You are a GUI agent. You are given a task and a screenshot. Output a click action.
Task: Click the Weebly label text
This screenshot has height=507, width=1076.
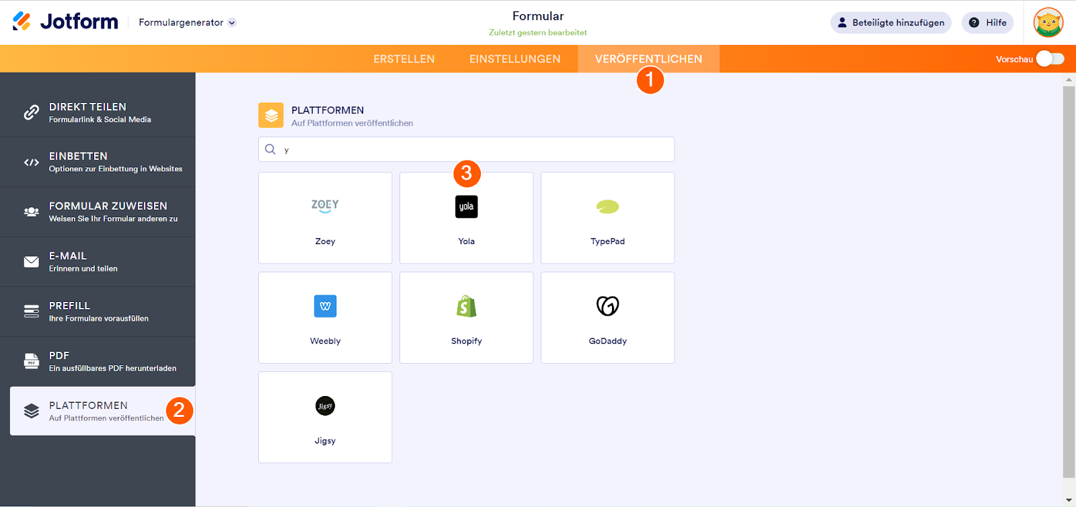325,341
